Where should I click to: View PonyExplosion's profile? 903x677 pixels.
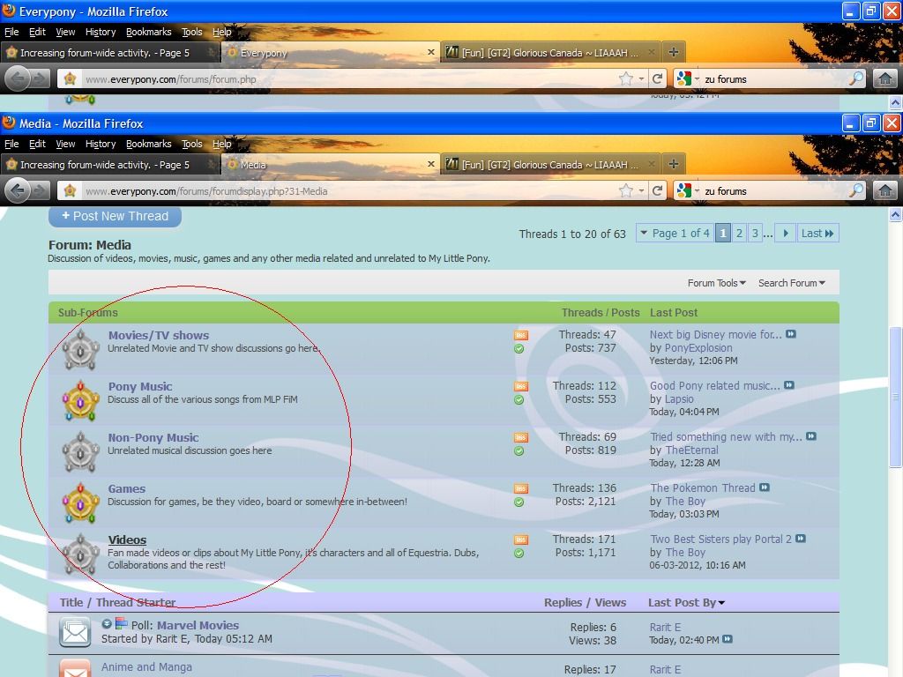click(x=698, y=347)
